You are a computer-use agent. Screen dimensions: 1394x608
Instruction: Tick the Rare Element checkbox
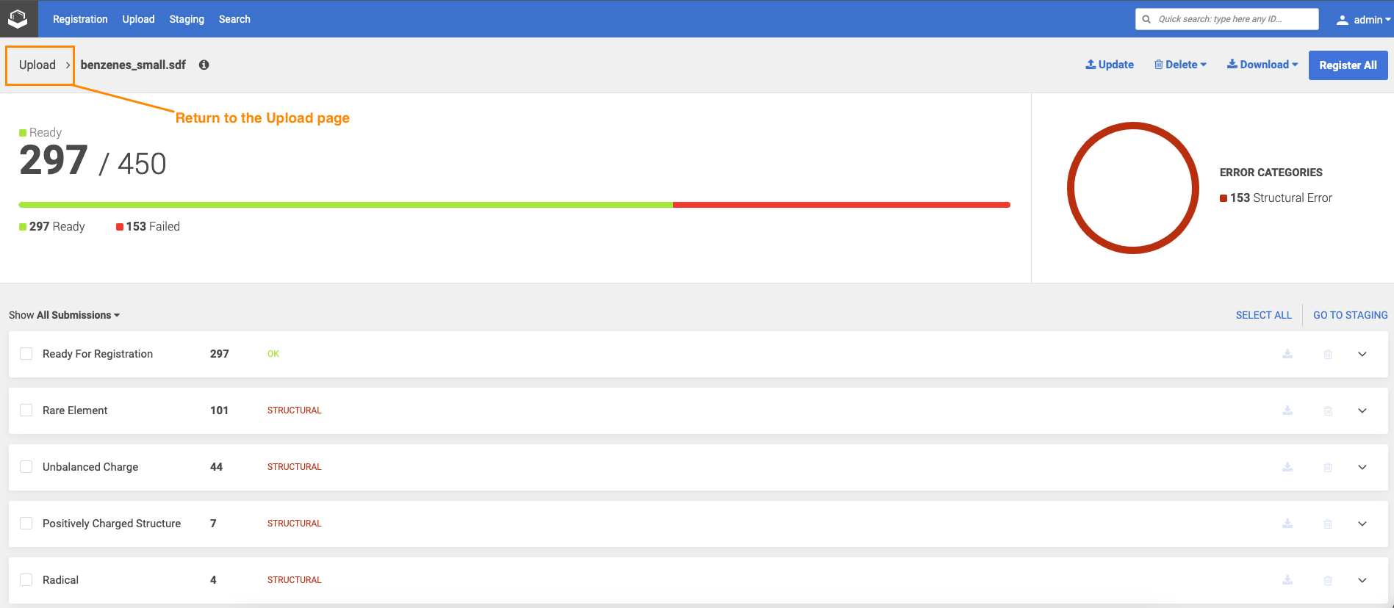point(26,410)
